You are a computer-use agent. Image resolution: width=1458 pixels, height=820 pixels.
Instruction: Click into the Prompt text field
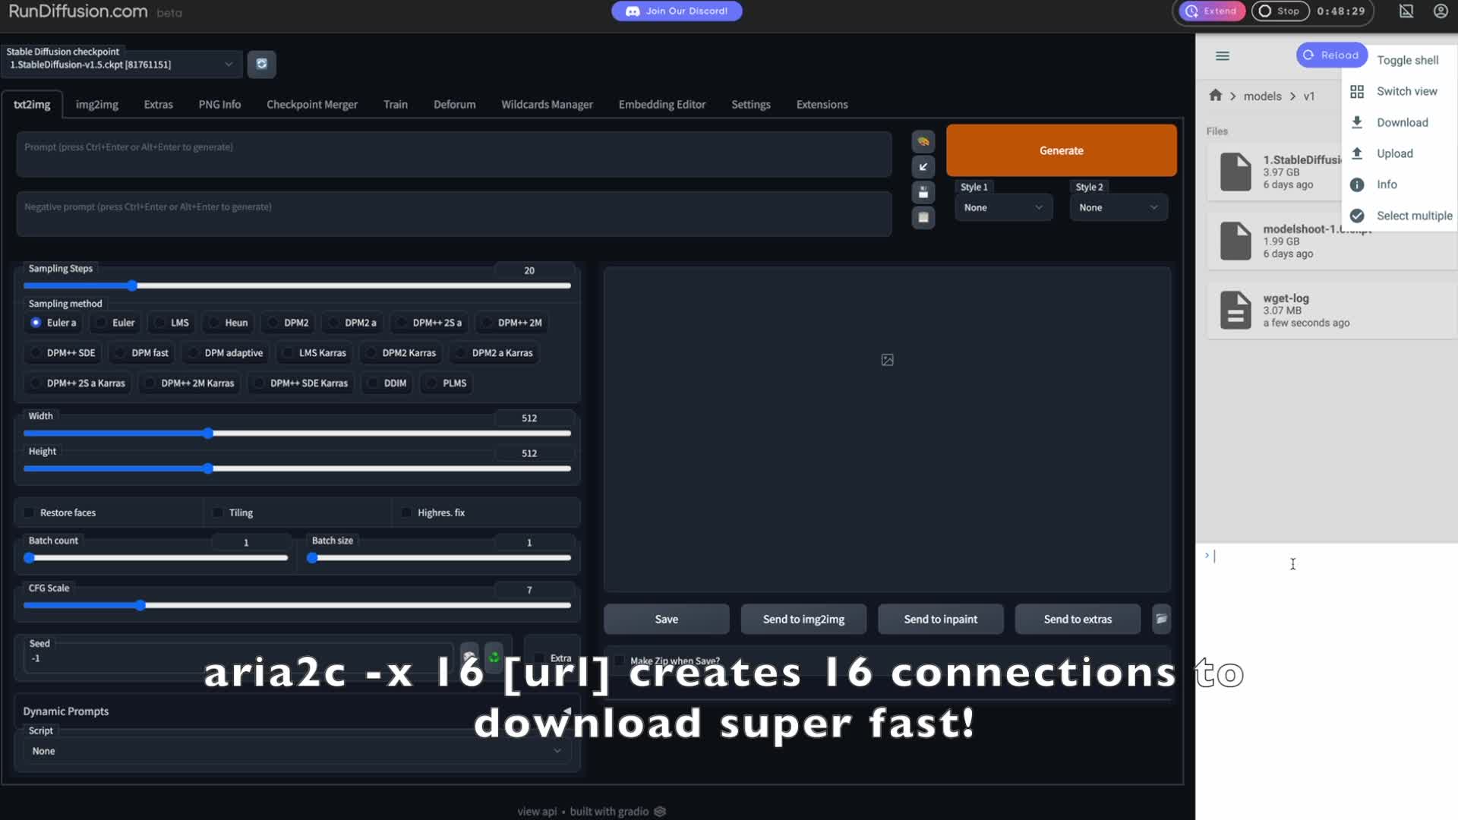point(453,155)
